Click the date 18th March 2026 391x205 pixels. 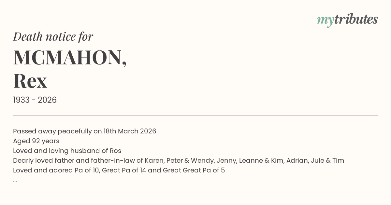coord(130,131)
